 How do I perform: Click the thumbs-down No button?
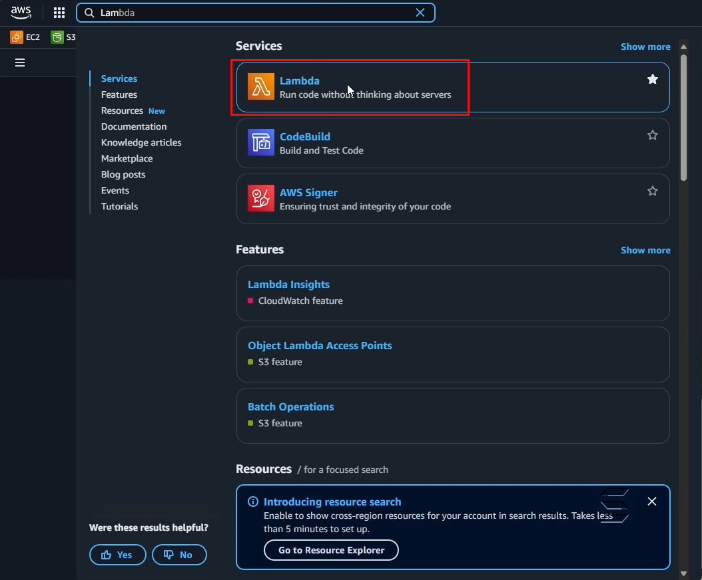[180, 555]
